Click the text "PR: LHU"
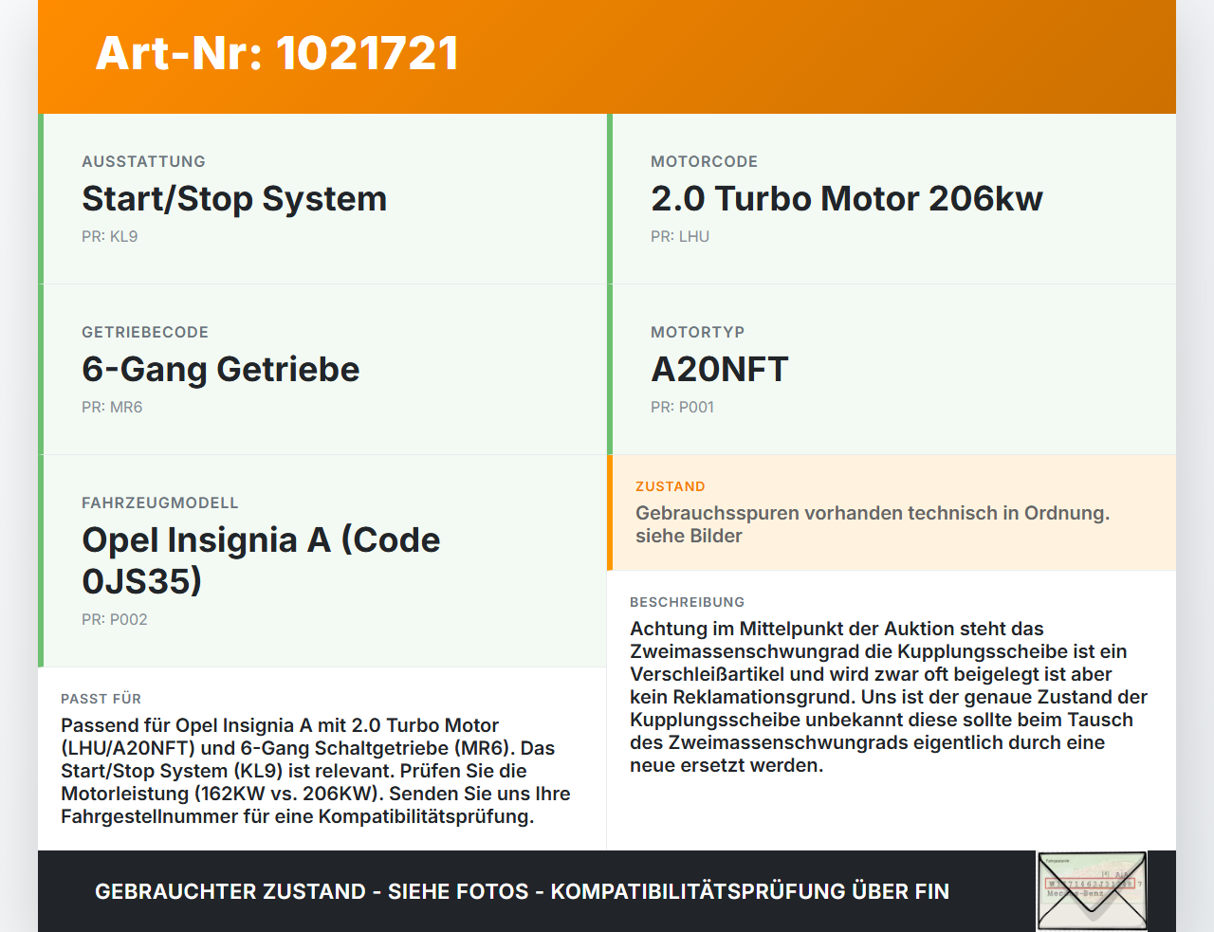This screenshot has height=932, width=1214. (x=680, y=237)
